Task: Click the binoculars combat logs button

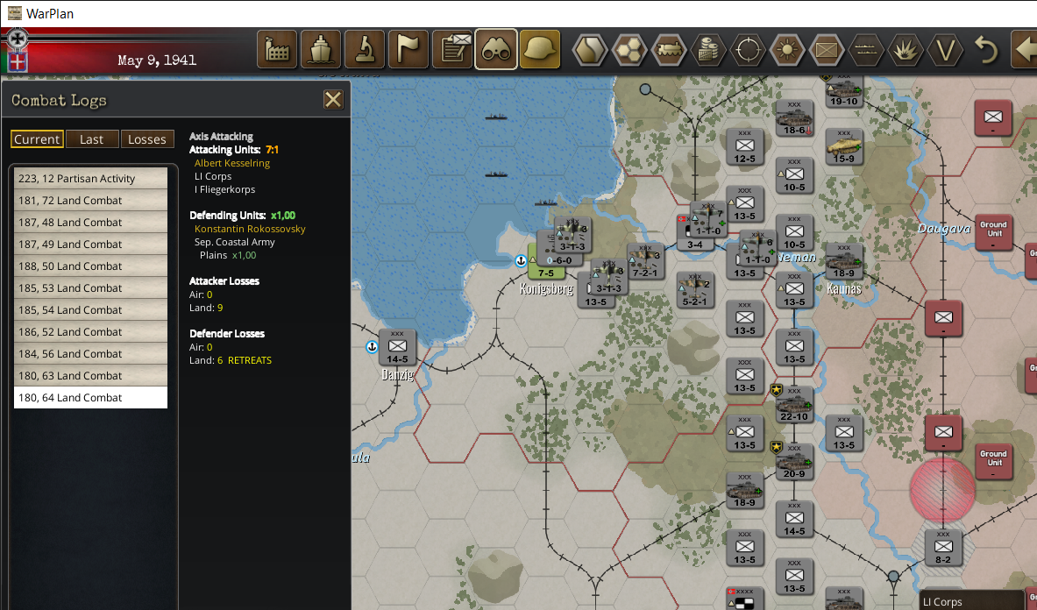Action: pyautogui.click(x=496, y=50)
